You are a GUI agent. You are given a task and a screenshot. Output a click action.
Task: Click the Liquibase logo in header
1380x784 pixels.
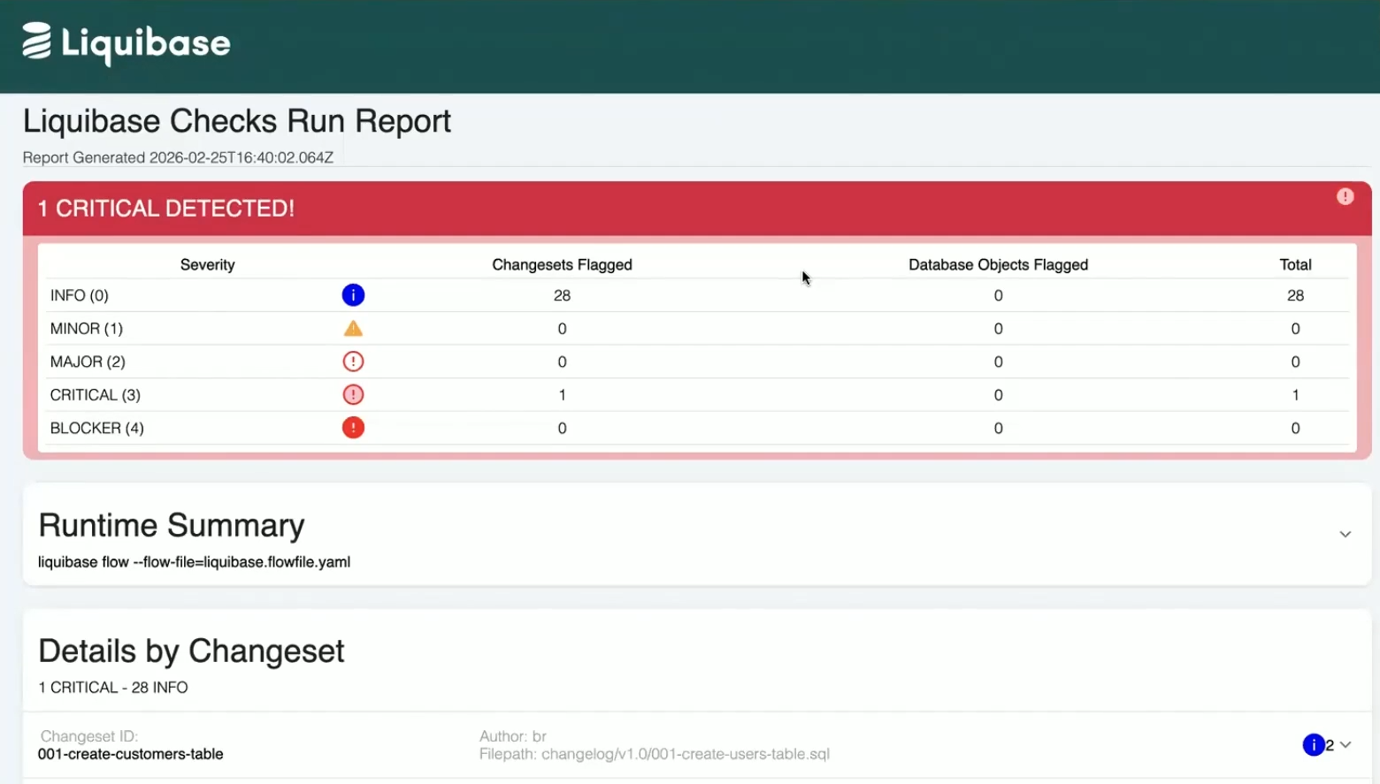[x=126, y=42]
